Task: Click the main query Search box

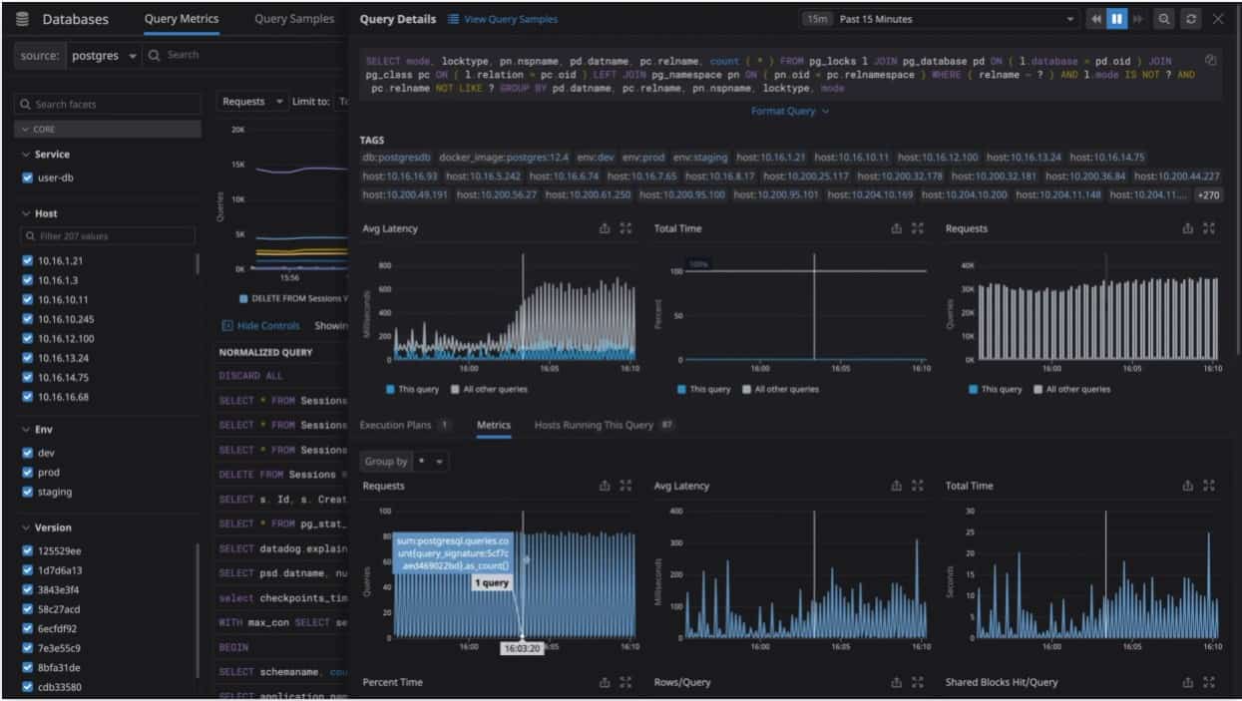Action: 245,55
